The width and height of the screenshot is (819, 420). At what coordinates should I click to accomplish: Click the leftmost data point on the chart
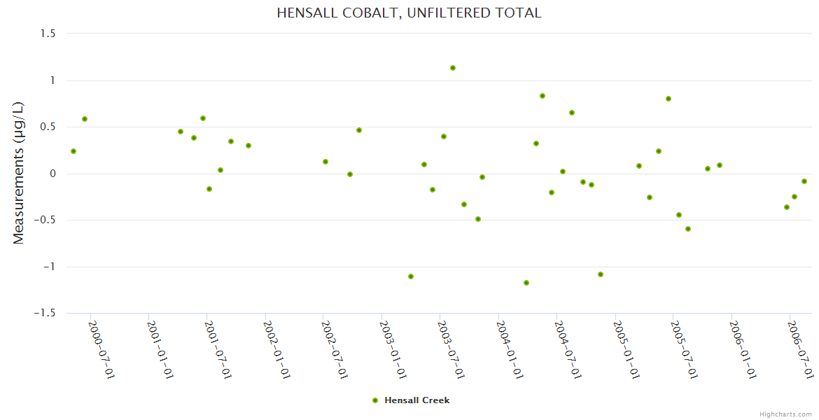(x=73, y=151)
